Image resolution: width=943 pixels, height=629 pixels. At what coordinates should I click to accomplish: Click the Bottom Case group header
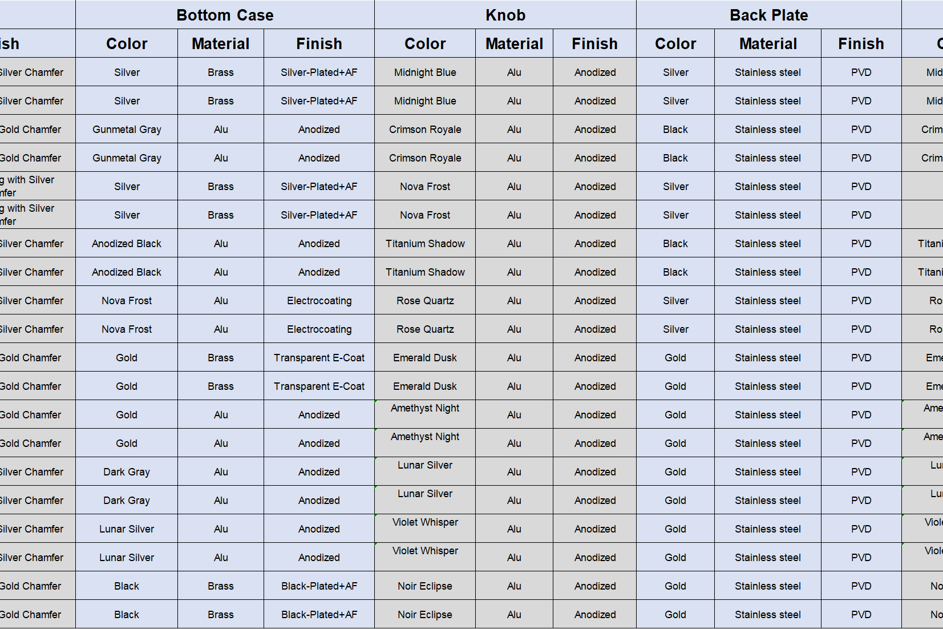pyautogui.click(x=225, y=15)
